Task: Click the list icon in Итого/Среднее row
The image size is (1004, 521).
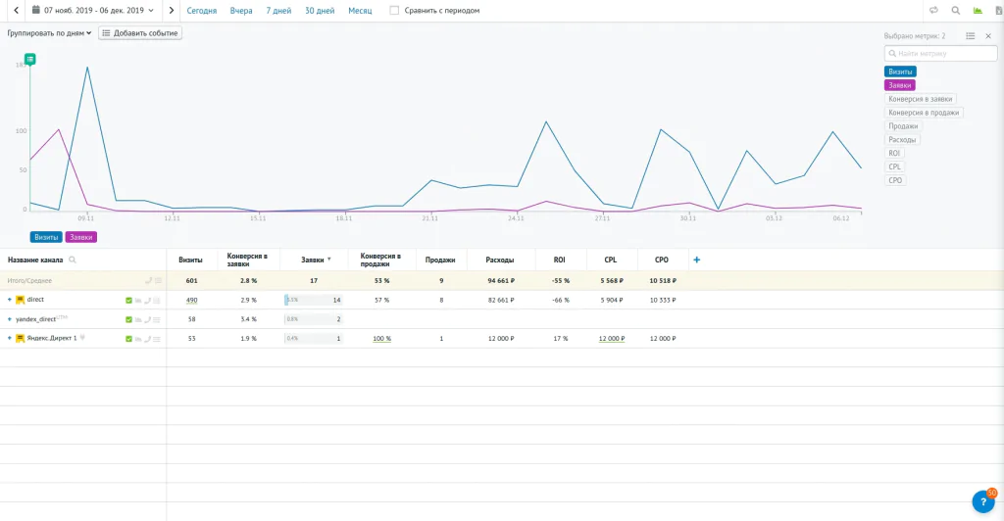Action: [x=158, y=281]
